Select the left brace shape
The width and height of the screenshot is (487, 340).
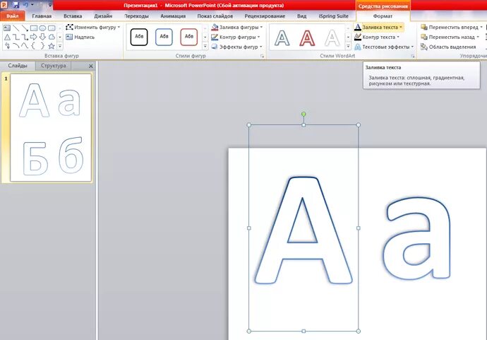pos(34,46)
